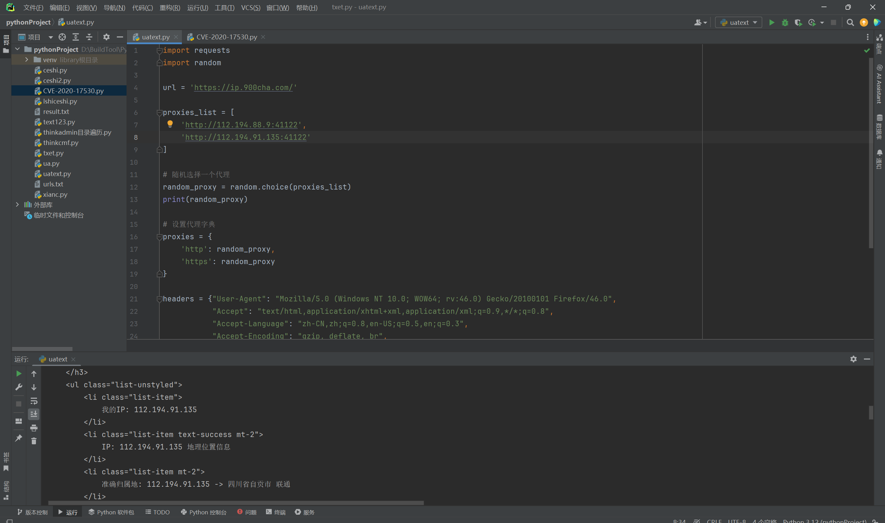Toggle the notifications bell panel
Image resolution: width=885 pixels, height=523 pixels.
(x=879, y=159)
